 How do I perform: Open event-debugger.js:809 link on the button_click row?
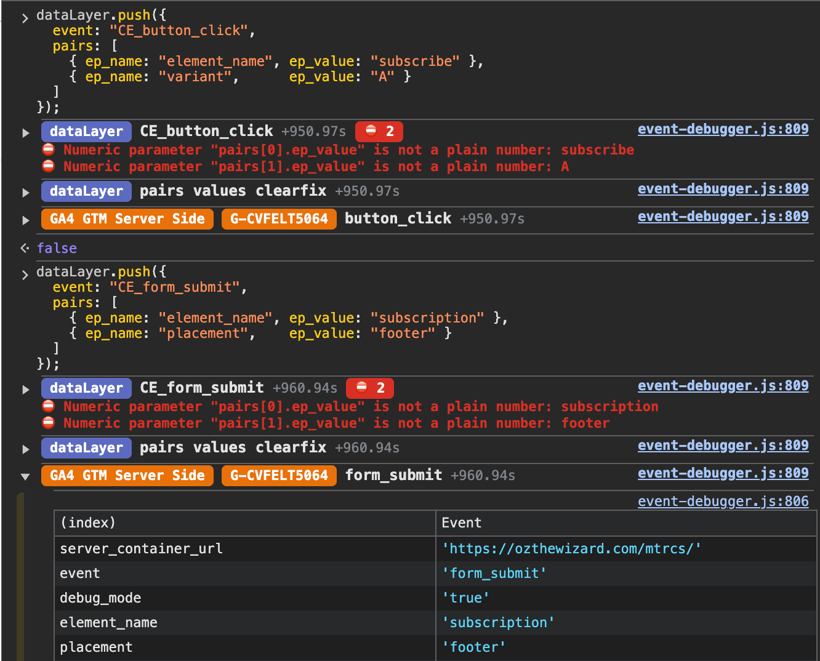click(723, 217)
